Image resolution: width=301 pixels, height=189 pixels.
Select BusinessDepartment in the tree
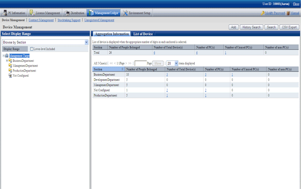tap(23, 61)
